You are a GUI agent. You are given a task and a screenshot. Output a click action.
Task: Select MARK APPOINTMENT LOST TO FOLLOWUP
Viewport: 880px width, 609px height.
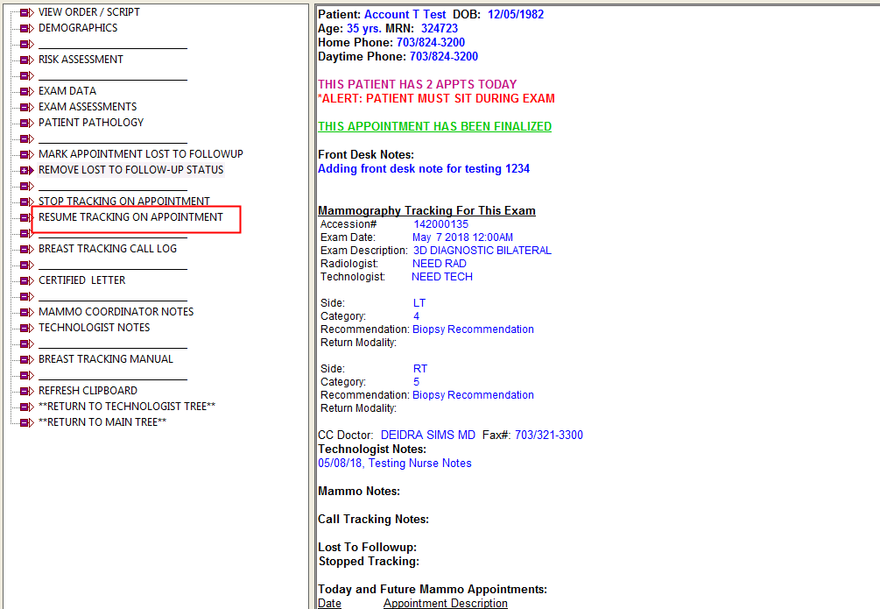[140, 154]
